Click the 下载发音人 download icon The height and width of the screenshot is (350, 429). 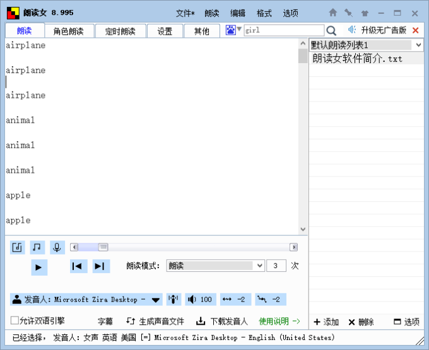click(x=201, y=321)
